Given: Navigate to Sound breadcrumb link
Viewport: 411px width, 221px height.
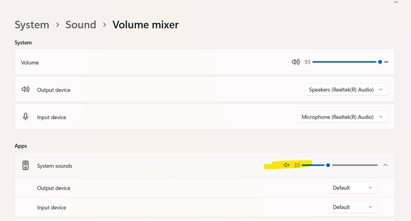Looking at the screenshot, I should pos(81,25).
